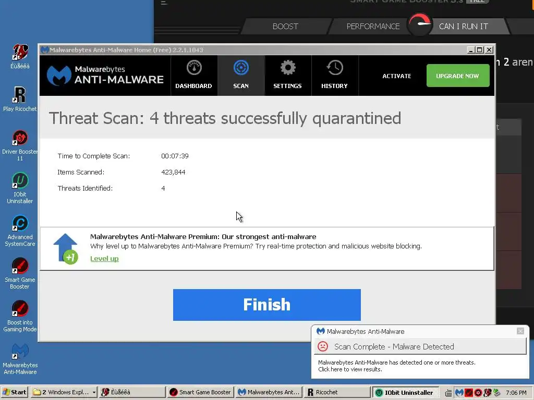
Task: Click the gauge dial in Smart Game Booster
Action: click(420, 24)
